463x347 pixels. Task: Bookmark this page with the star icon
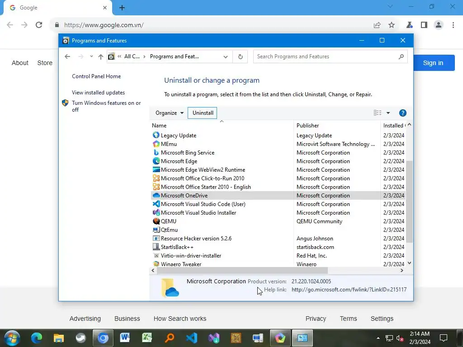point(391,25)
